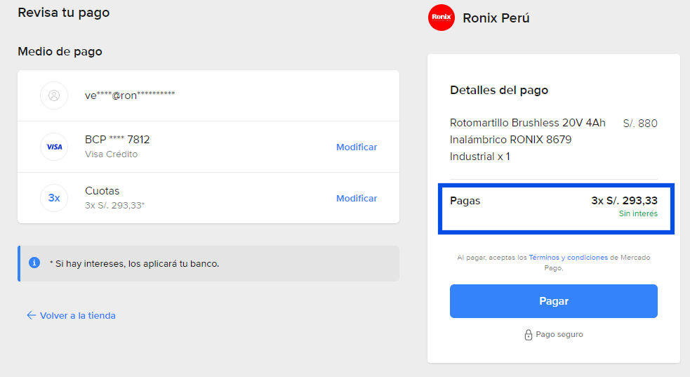Click the padlock icon by Pago seguro
Screen dimensions: 690x377
coord(529,335)
